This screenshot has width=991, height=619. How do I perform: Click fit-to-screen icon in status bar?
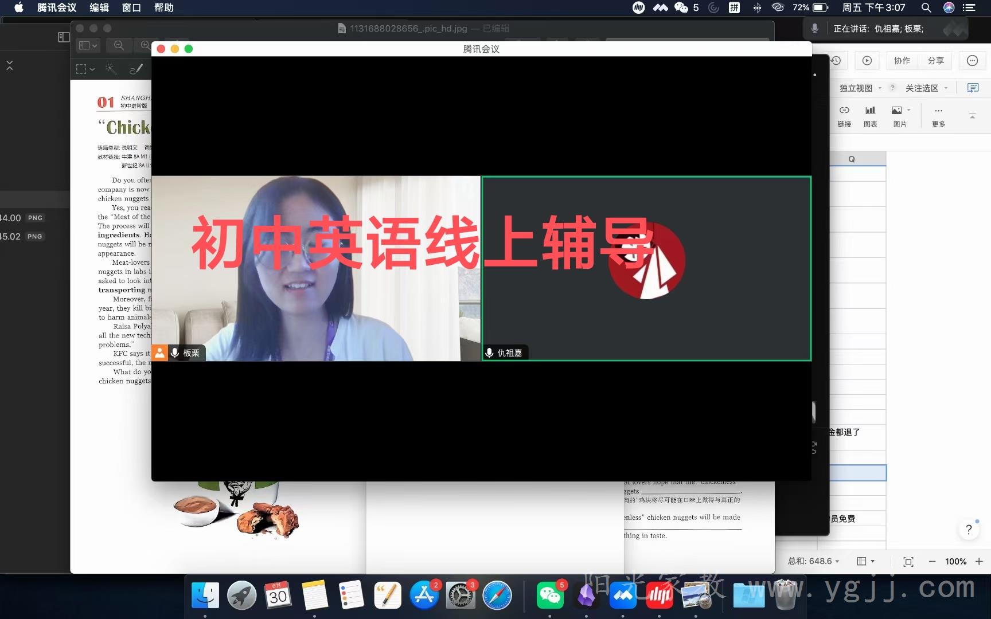point(908,562)
